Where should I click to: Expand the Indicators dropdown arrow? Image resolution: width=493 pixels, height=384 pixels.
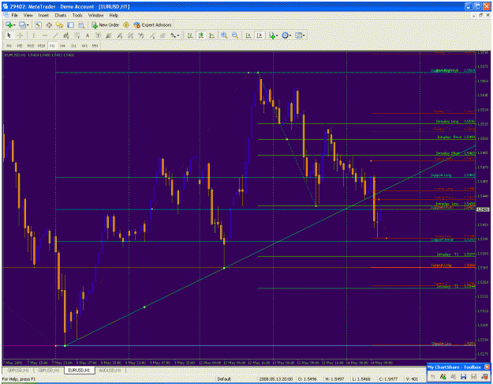277,36
